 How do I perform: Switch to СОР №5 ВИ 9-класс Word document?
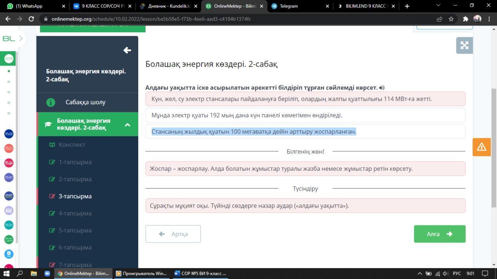click(x=200, y=274)
